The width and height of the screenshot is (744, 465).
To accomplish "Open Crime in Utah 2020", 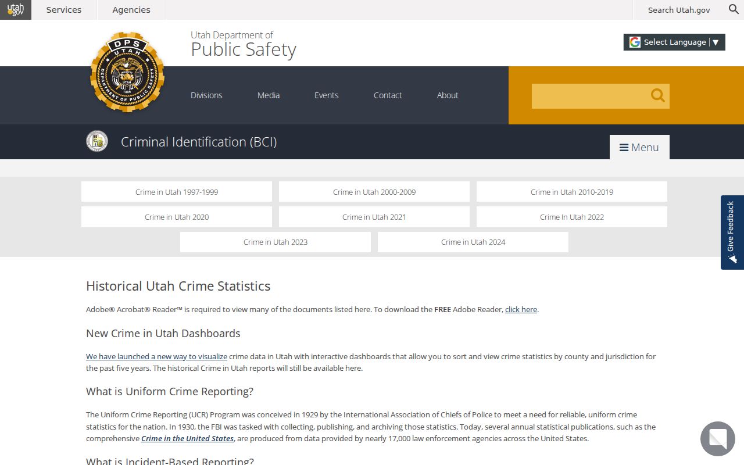I will click(x=177, y=217).
